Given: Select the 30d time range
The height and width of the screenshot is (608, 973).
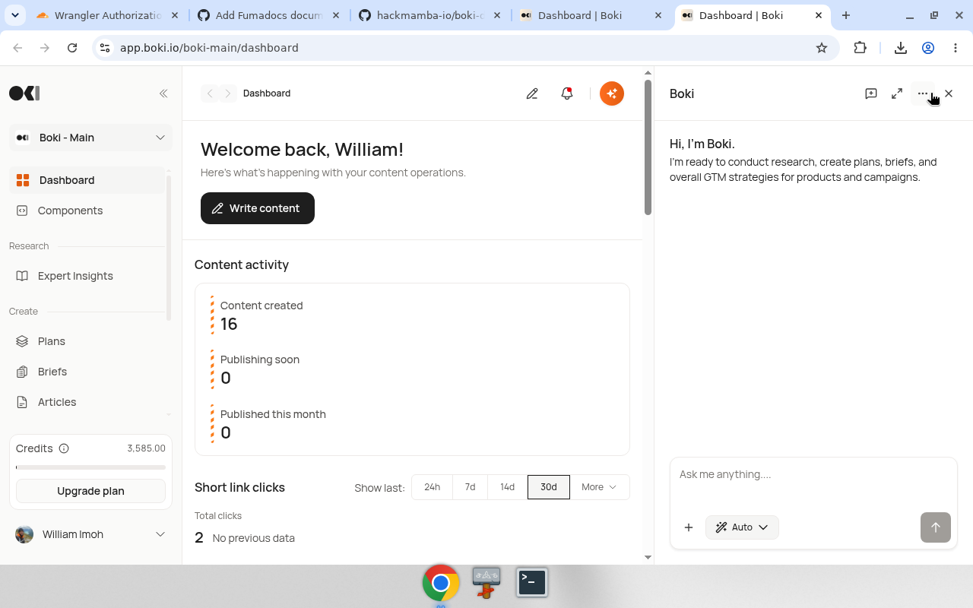Looking at the screenshot, I should 549,487.
